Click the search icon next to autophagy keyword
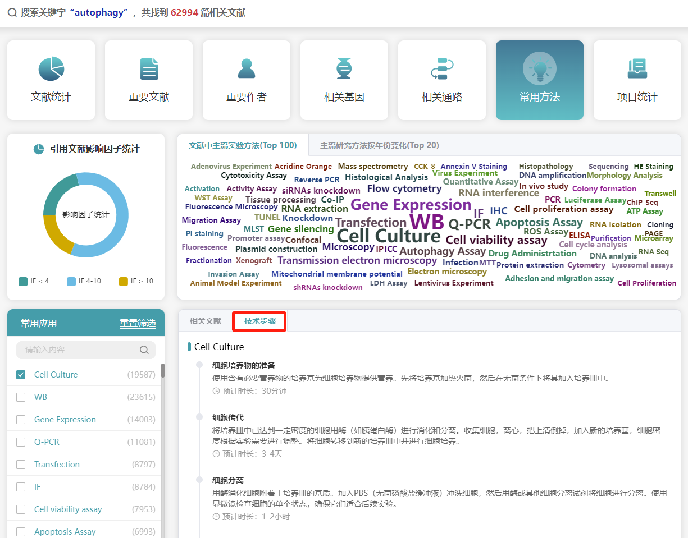The height and width of the screenshot is (538, 688). pyautogui.click(x=12, y=12)
